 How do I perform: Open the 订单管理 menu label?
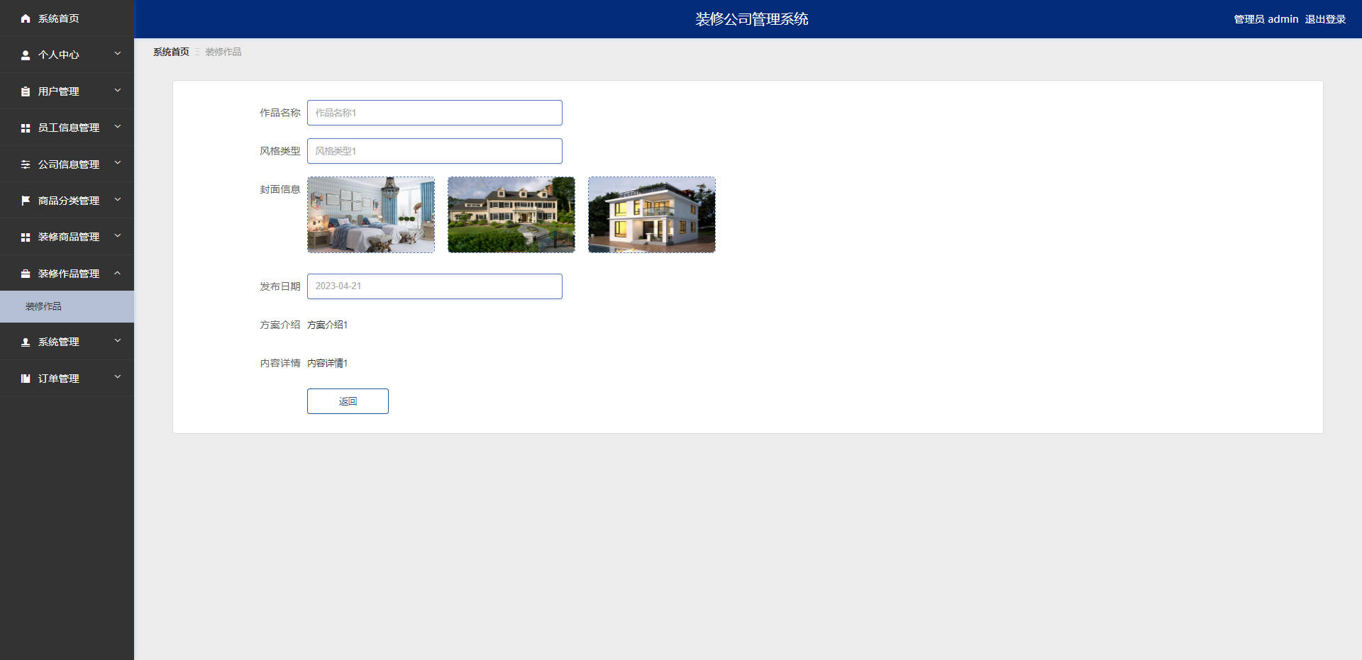59,379
